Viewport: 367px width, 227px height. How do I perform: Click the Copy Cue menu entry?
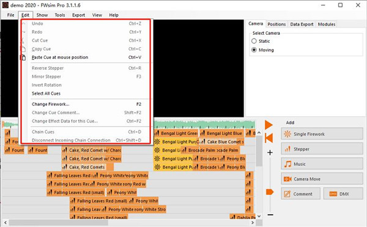(x=86, y=49)
